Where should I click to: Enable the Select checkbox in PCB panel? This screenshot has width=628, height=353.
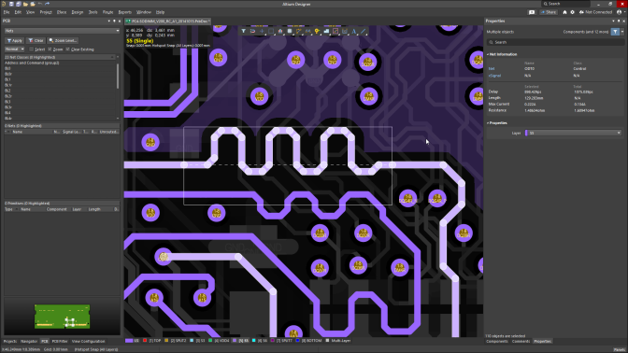[x=32, y=49]
